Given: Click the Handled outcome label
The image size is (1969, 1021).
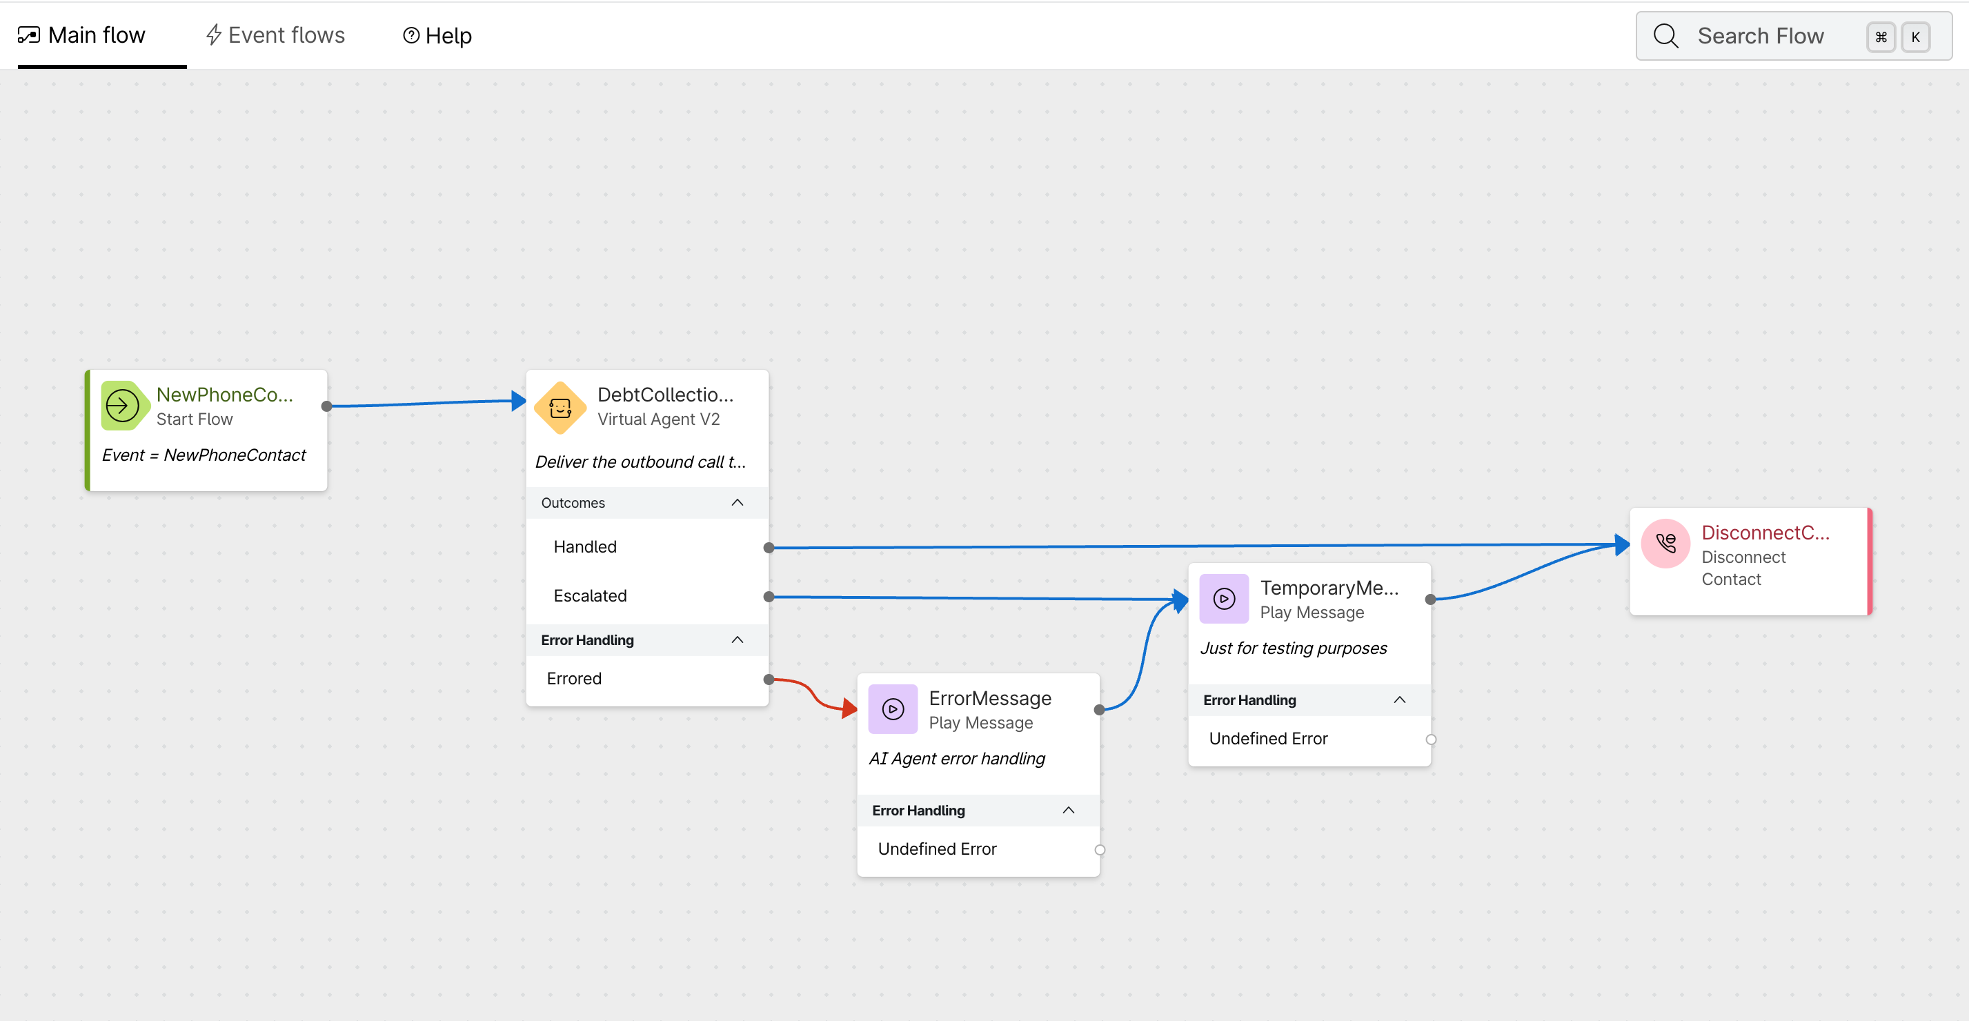Looking at the screenshot, I should tap(585, 547).
